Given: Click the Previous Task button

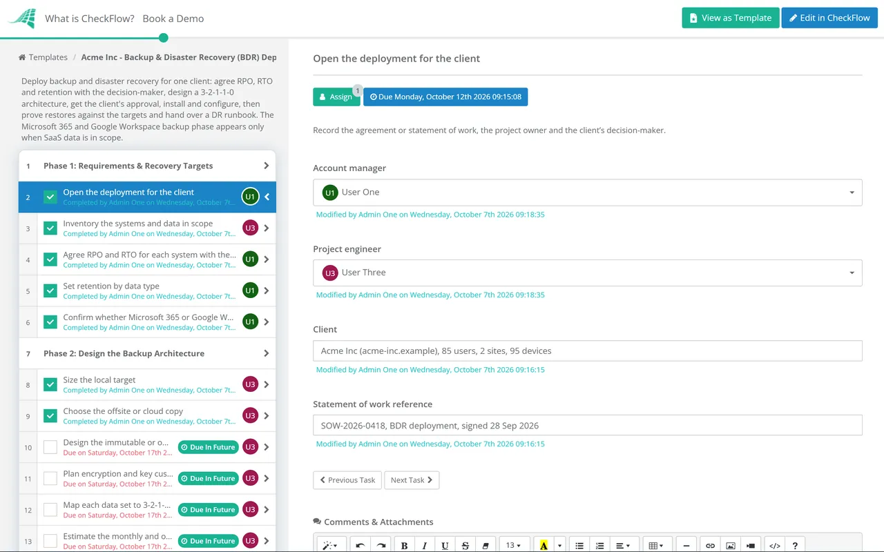Looking at the screenshot, I should [x=347, y=480].
